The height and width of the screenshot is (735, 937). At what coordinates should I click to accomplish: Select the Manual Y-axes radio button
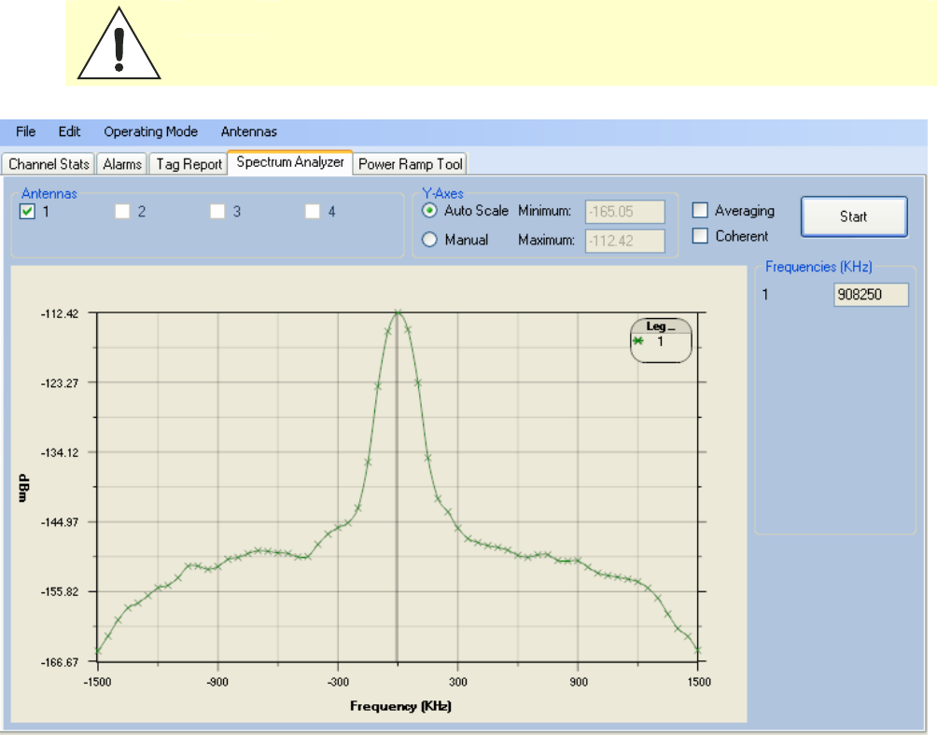point(429,240)
